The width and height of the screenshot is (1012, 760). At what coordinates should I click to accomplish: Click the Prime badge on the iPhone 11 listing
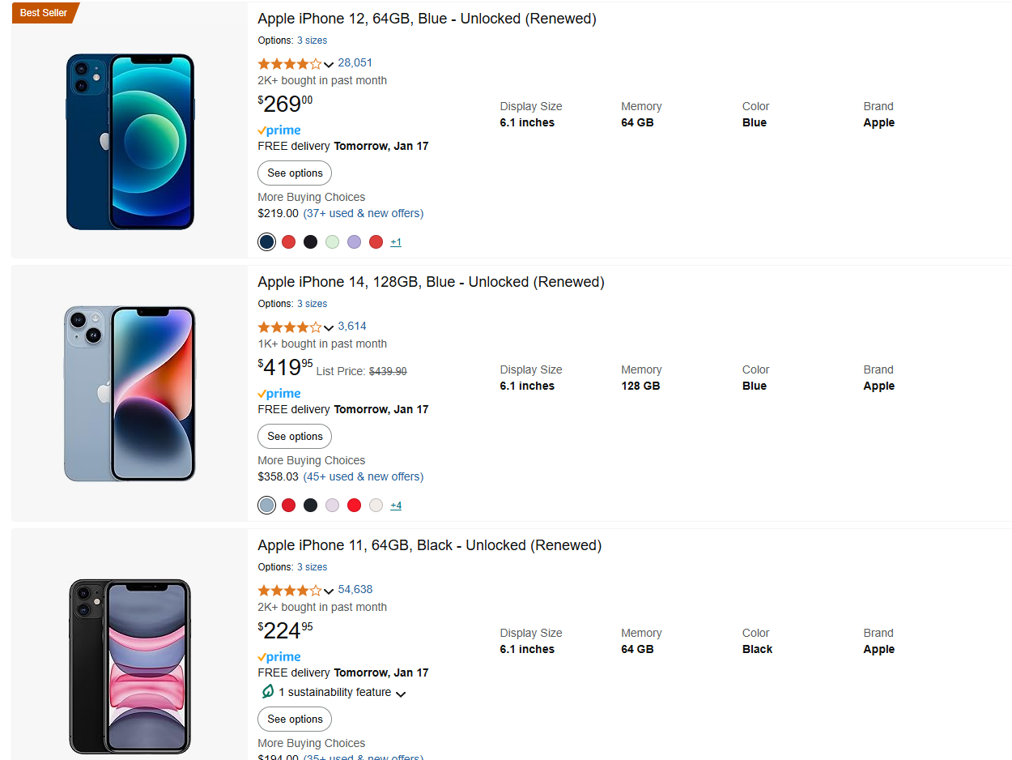pos(279,656)
